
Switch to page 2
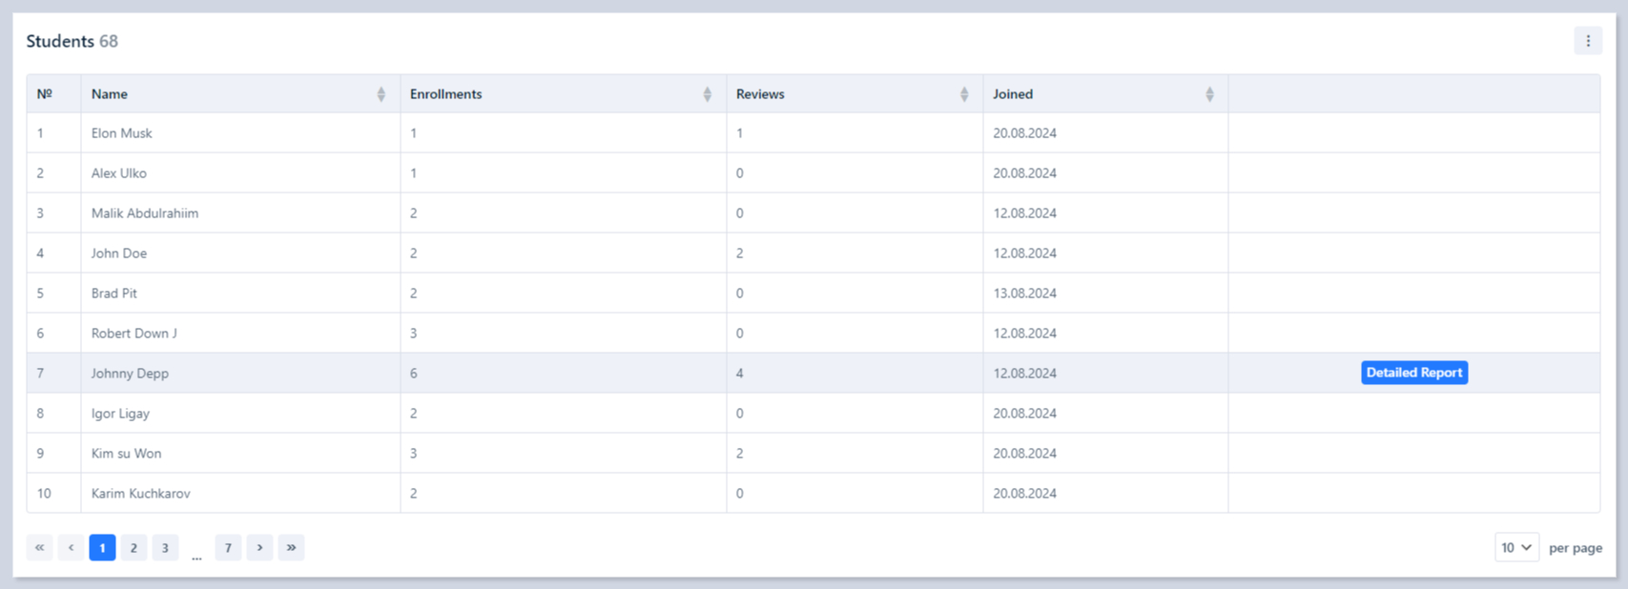134,547
